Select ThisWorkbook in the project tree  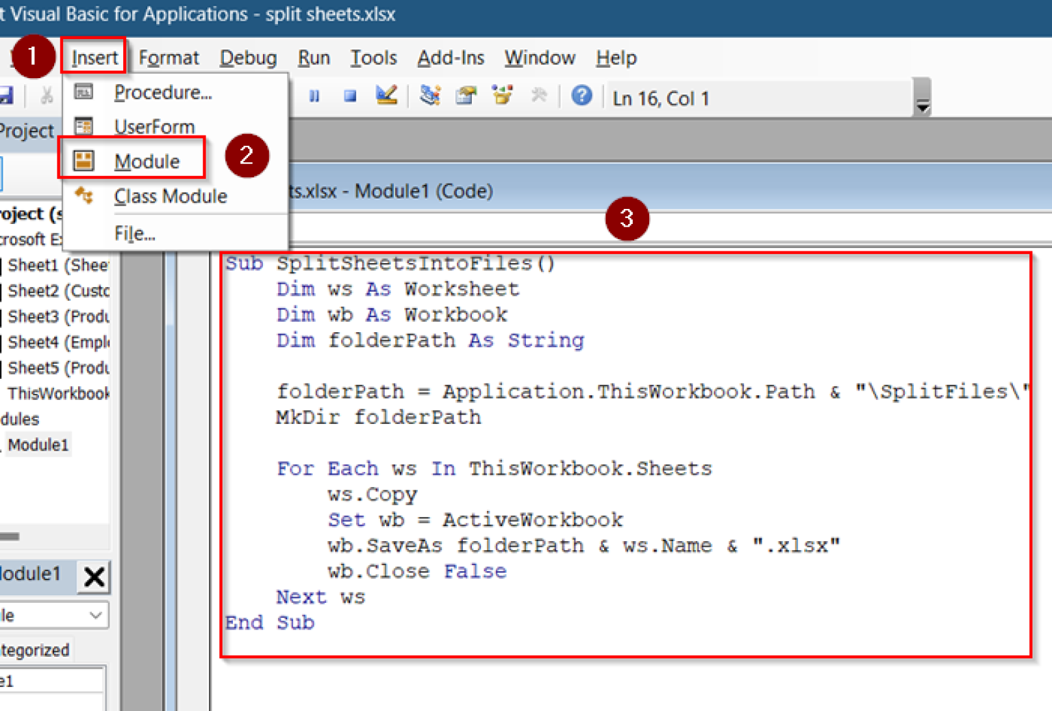coord(58,393)
